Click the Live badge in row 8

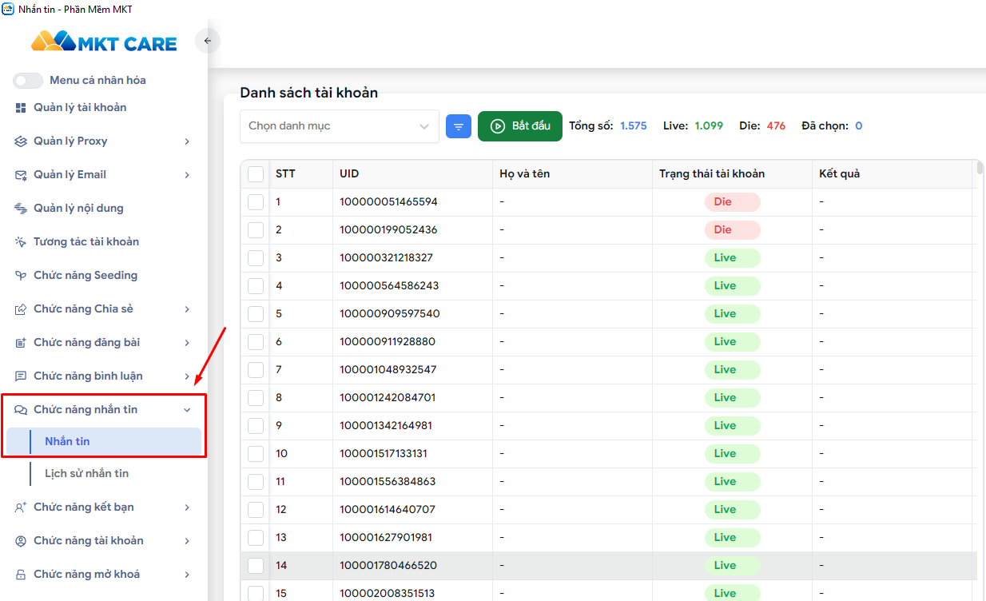pyautogui.click(x=732, y=398)
